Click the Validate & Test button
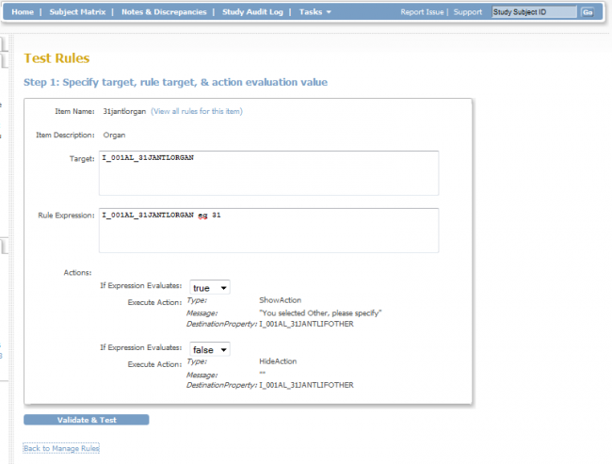The height and width of the screenshot is (464, 612). pos(86,420)
